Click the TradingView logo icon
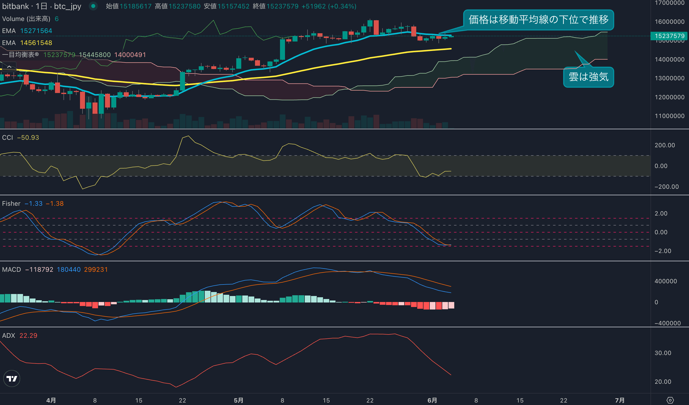Screen dimensions: 689x405 [12, 378]
